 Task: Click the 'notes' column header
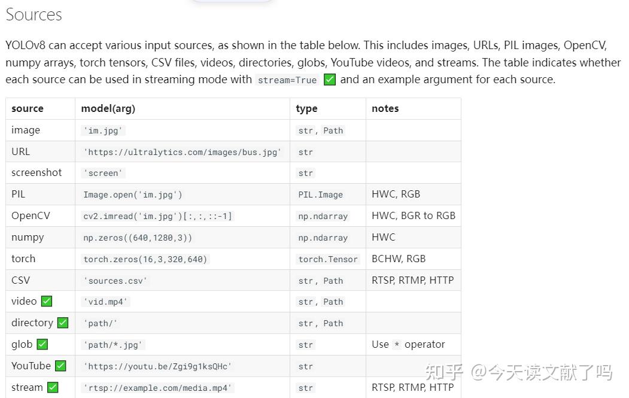coord(385,109)
